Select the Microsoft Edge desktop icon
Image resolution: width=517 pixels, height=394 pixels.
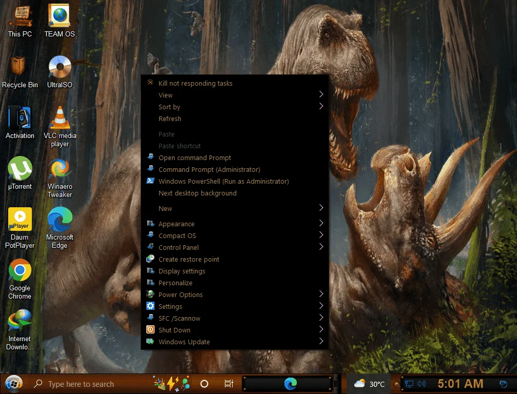tap(60, 228)
